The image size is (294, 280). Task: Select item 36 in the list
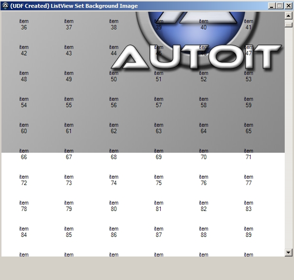[24, 24]
